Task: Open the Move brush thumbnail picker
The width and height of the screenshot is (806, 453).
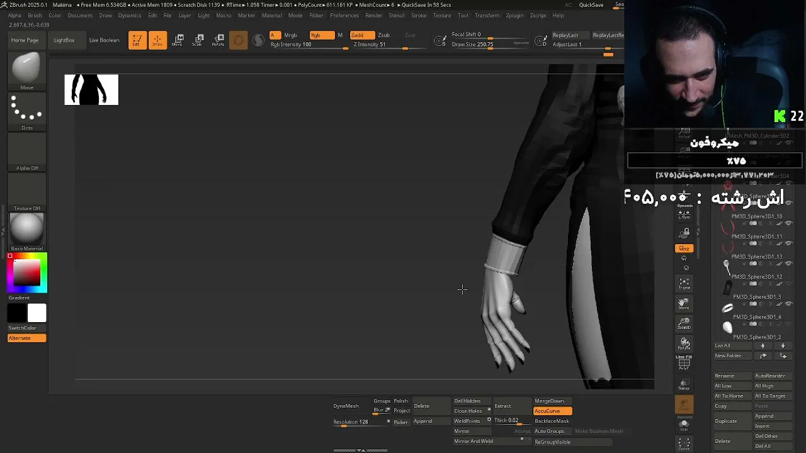Action: (26, 72)
